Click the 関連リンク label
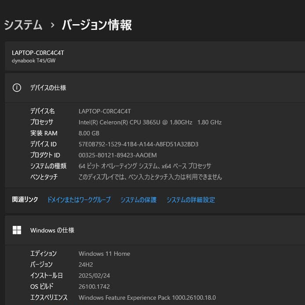Screen dimensions: 305x305 [25, 200]
